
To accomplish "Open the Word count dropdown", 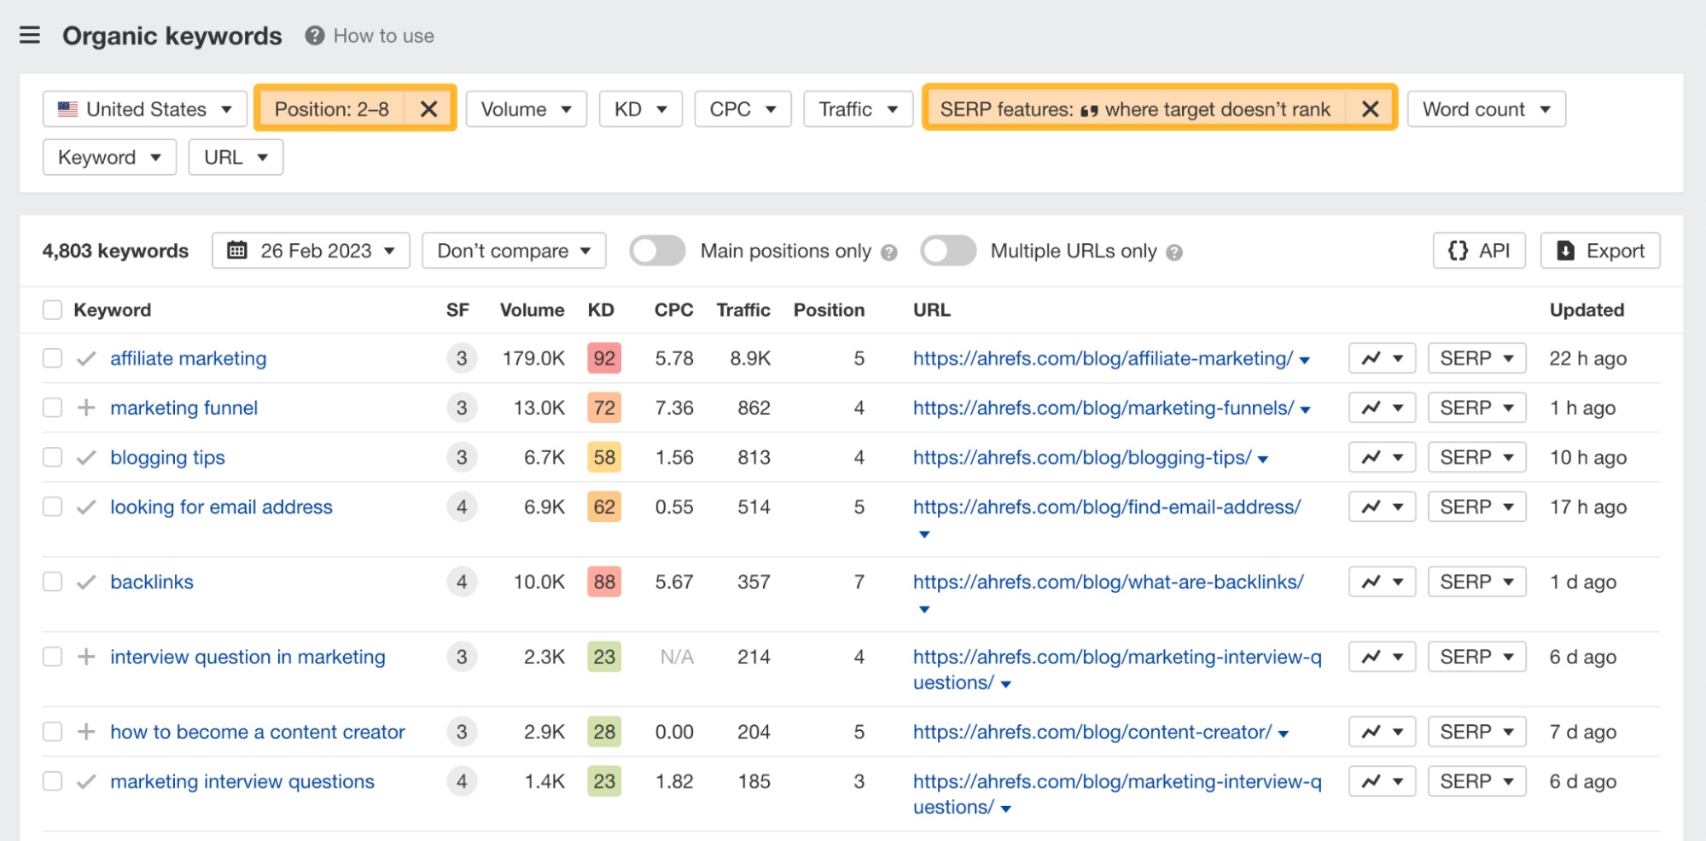I will tap(1485, 108).
